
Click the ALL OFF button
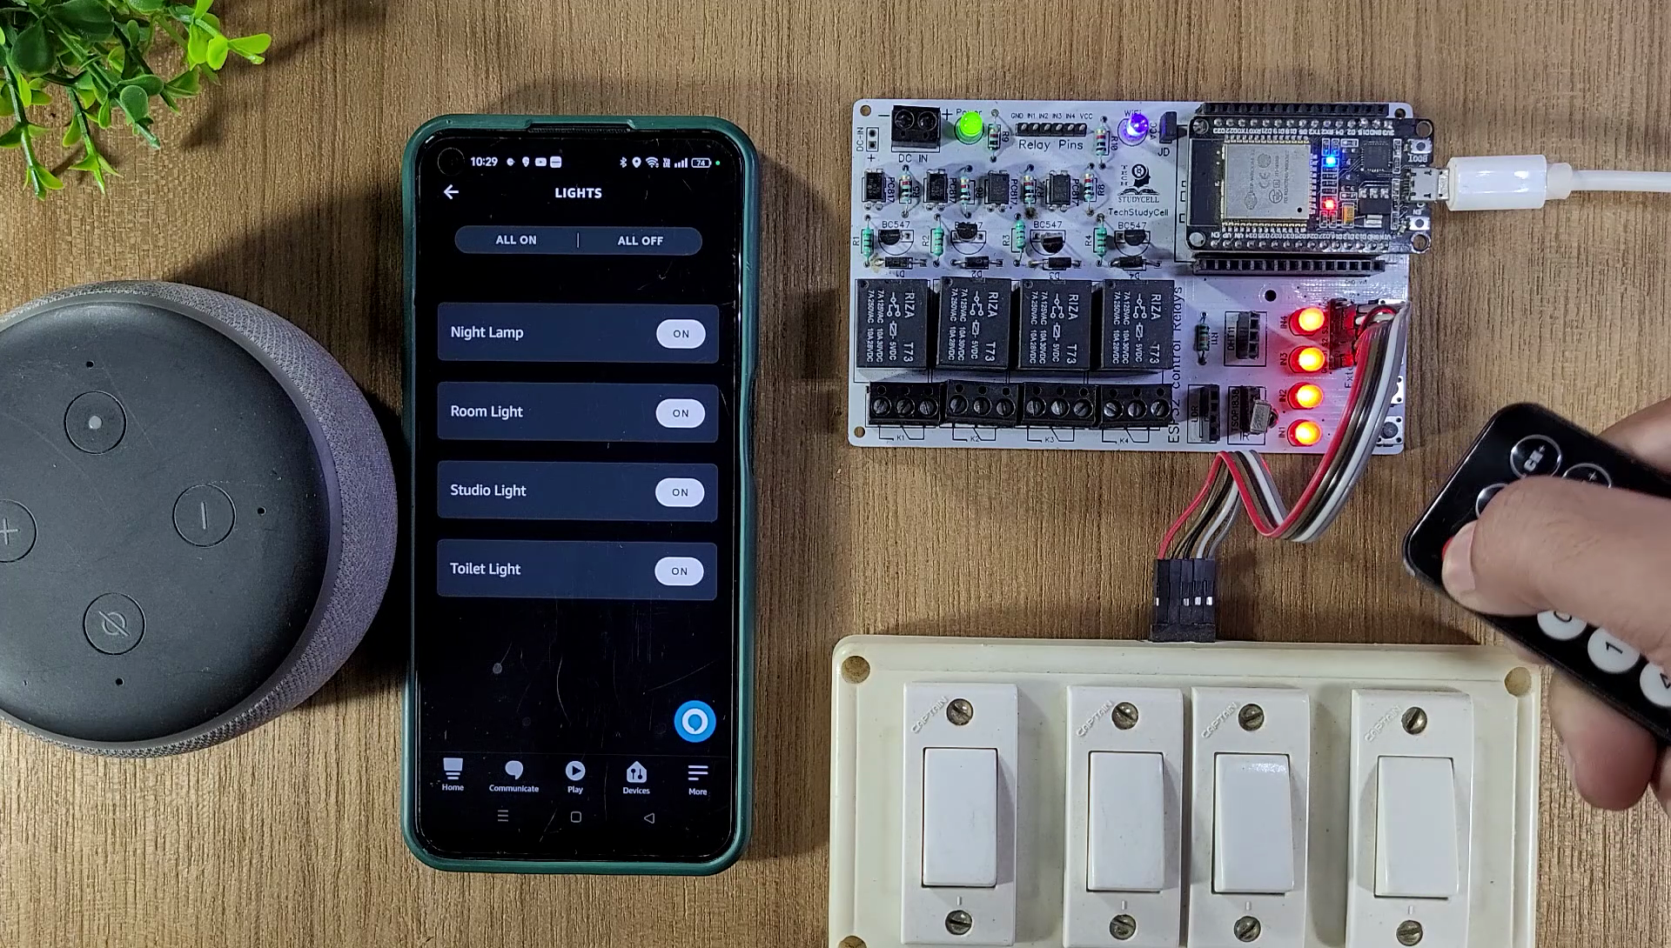tap(641, 239)
